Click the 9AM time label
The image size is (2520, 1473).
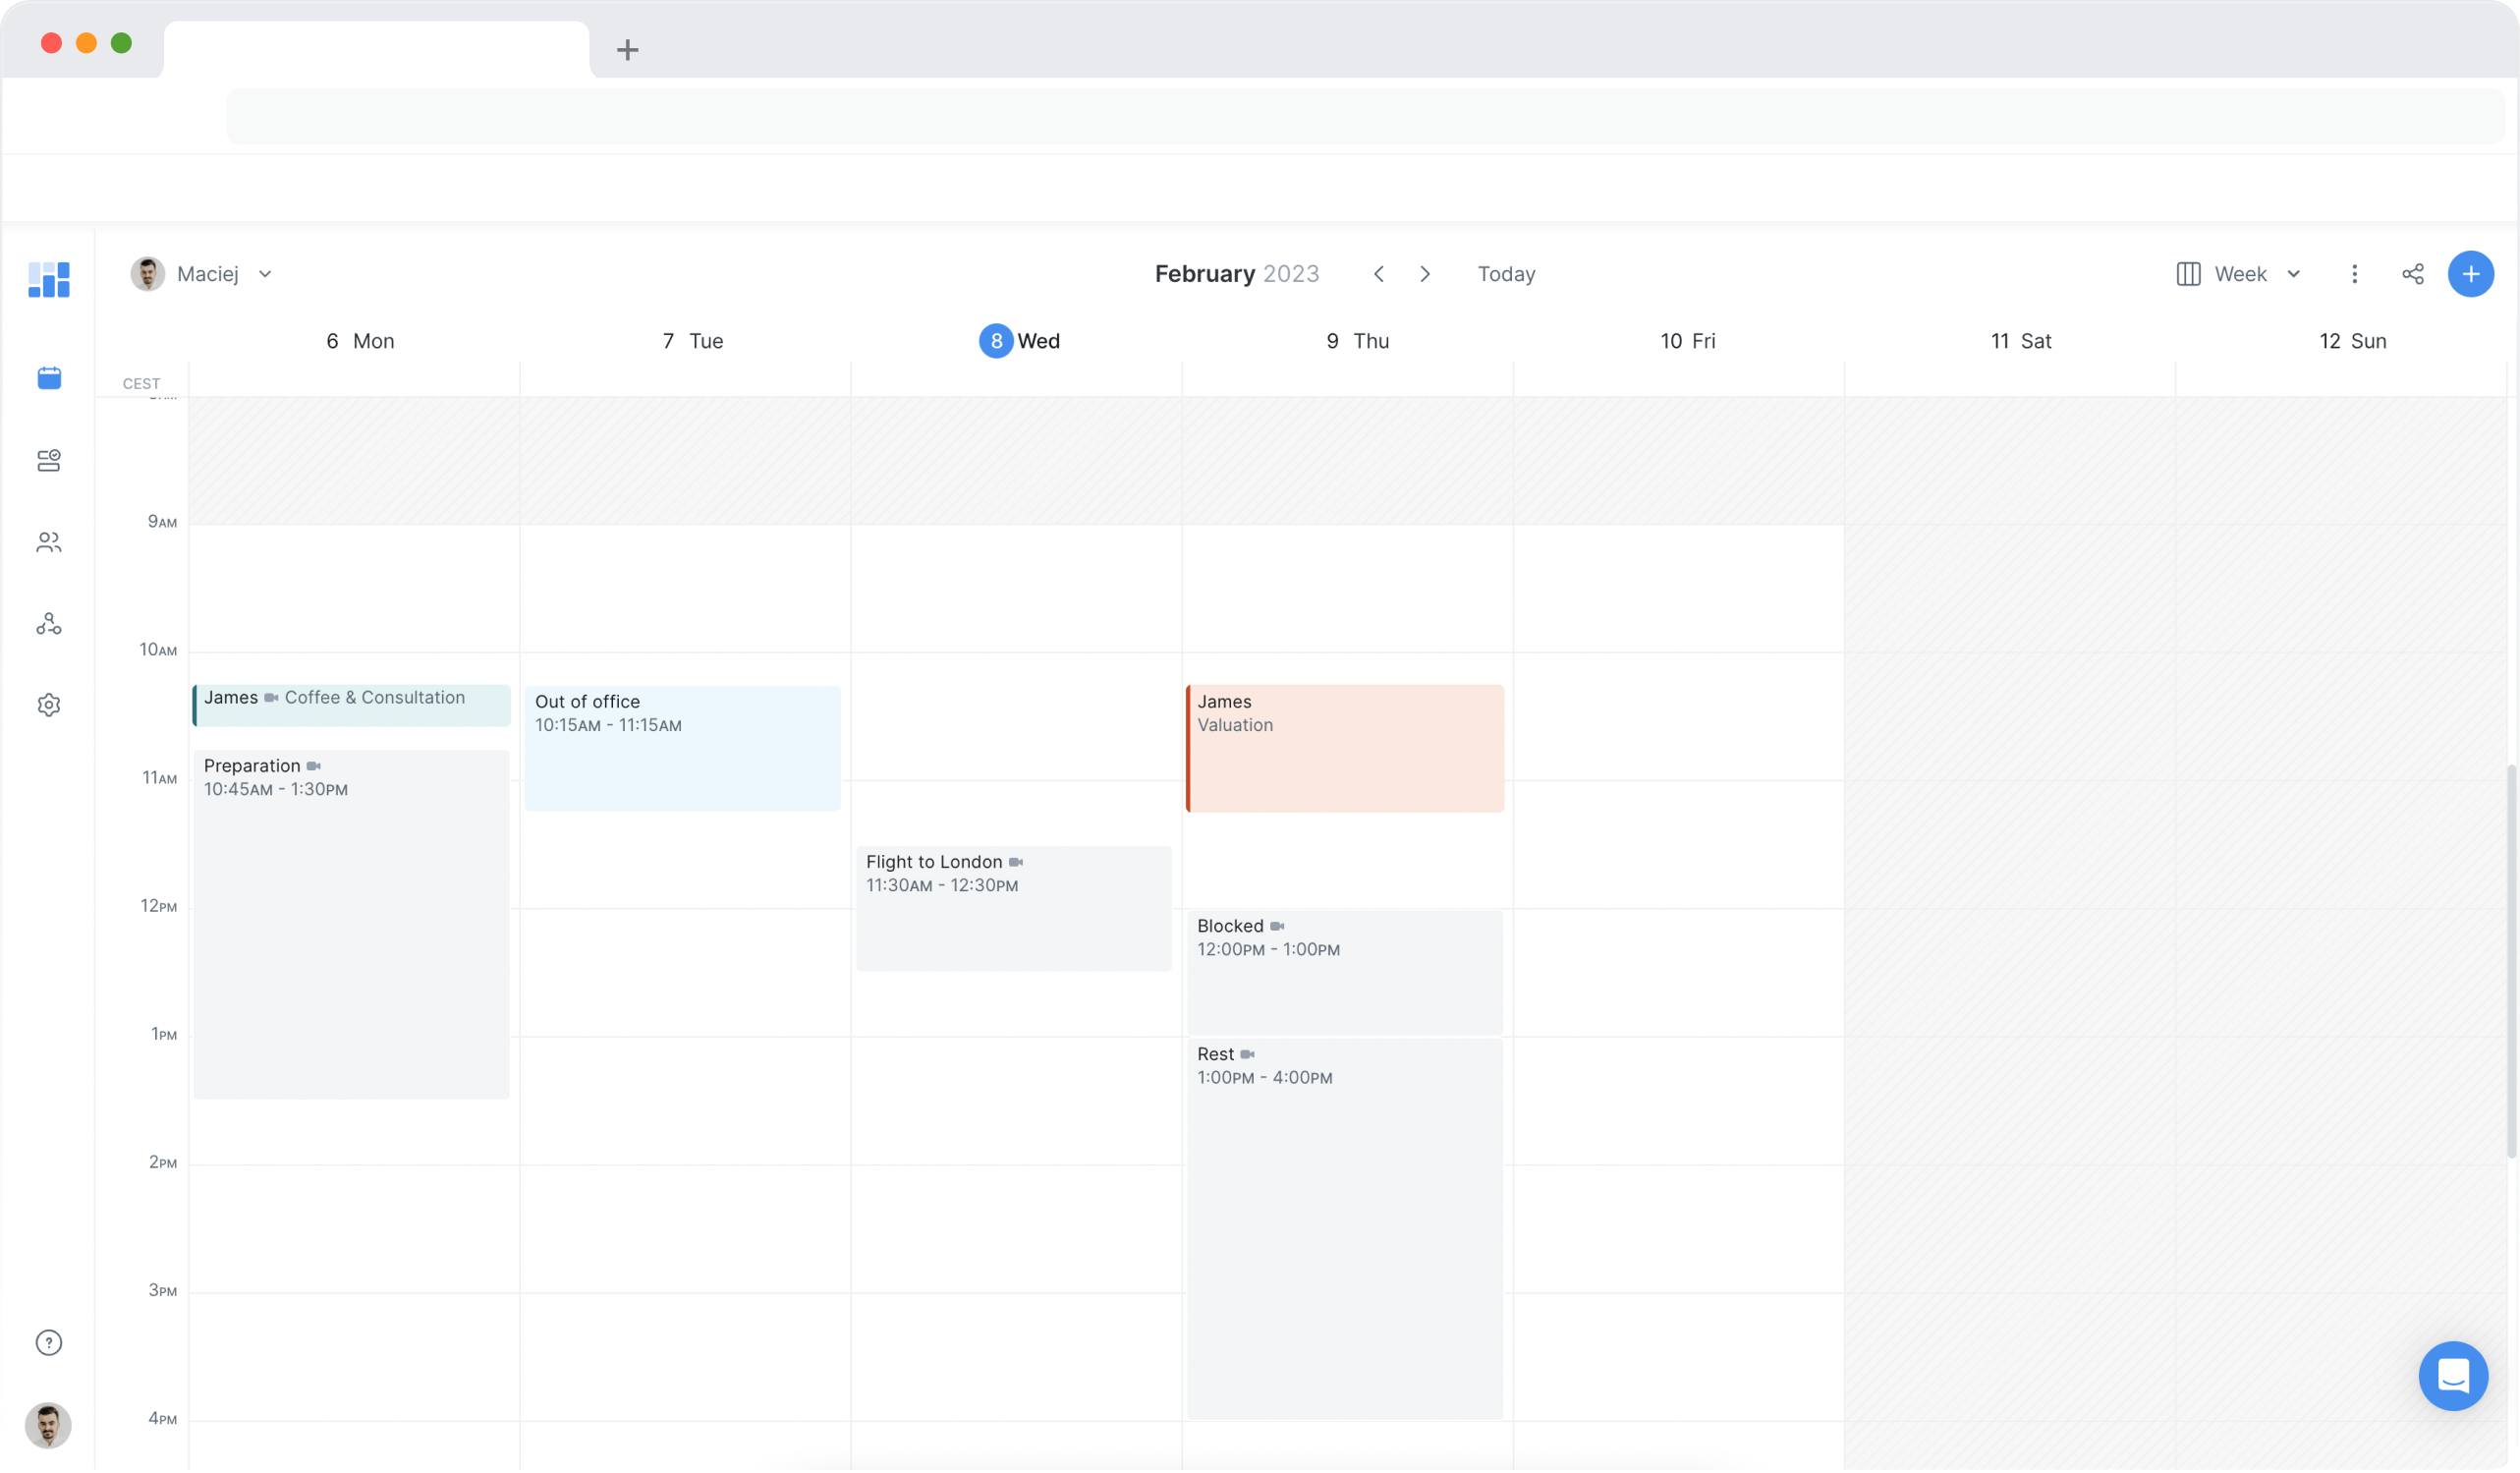click(162, 523)
